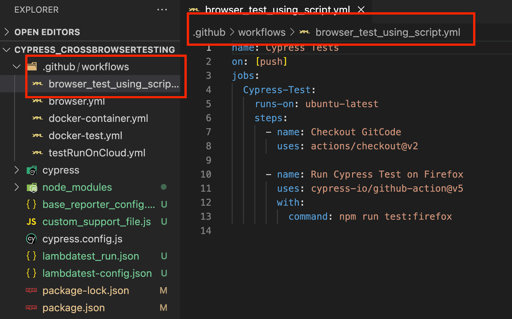The width and height of the screenshot is (512, 319).
Task: Click YAML icon beside docker-test.yml
Action: click(38, 135)
